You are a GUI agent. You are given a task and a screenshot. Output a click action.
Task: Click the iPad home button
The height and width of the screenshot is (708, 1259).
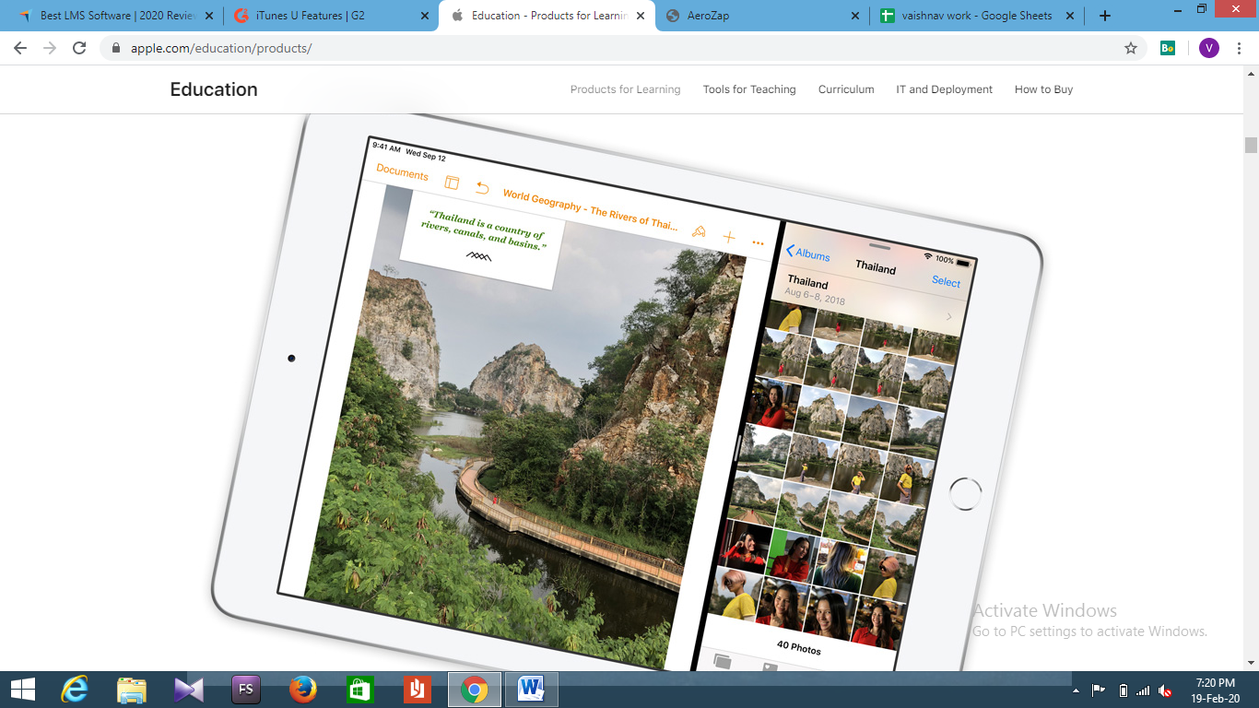965,494
